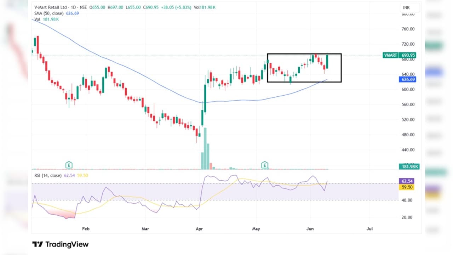This screenshot has height=255, width=453.
Task: Click the May label on time axis
Action: (256, 229)
